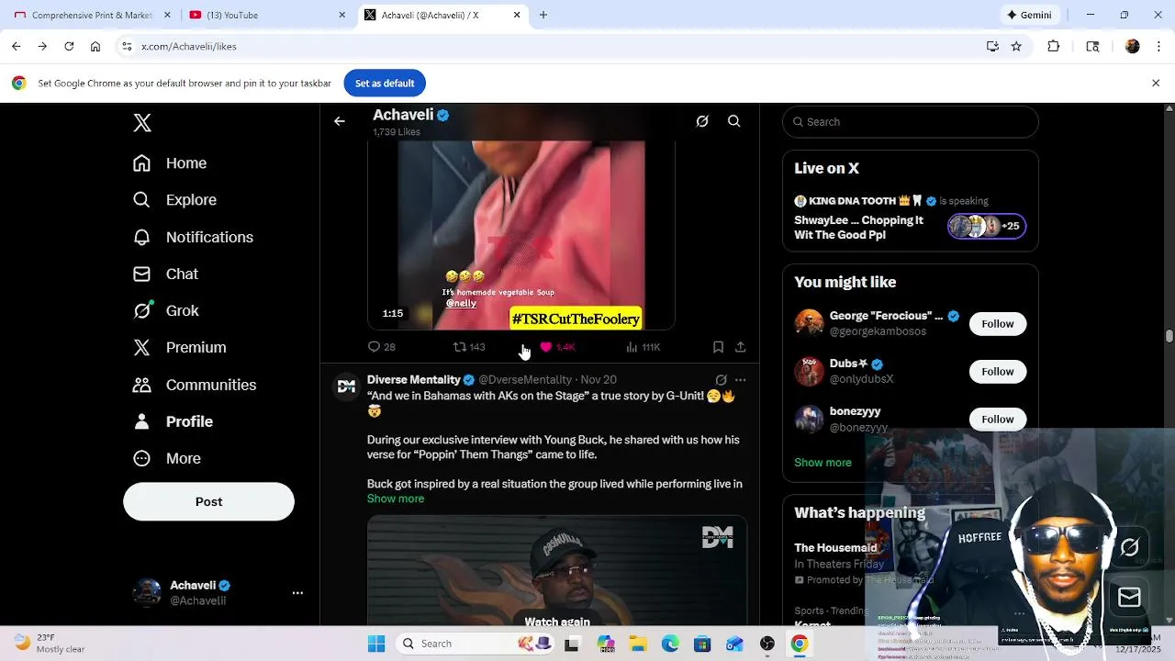Open account menu next to Achavelii
1175x661 pixels.
pyautogui.click(x=297, y=593)
